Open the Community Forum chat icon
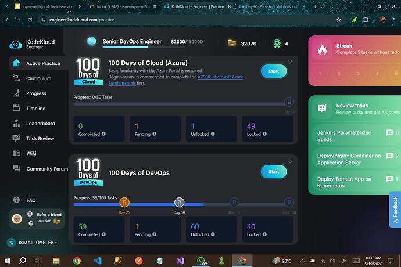 [x=16, y=168]
